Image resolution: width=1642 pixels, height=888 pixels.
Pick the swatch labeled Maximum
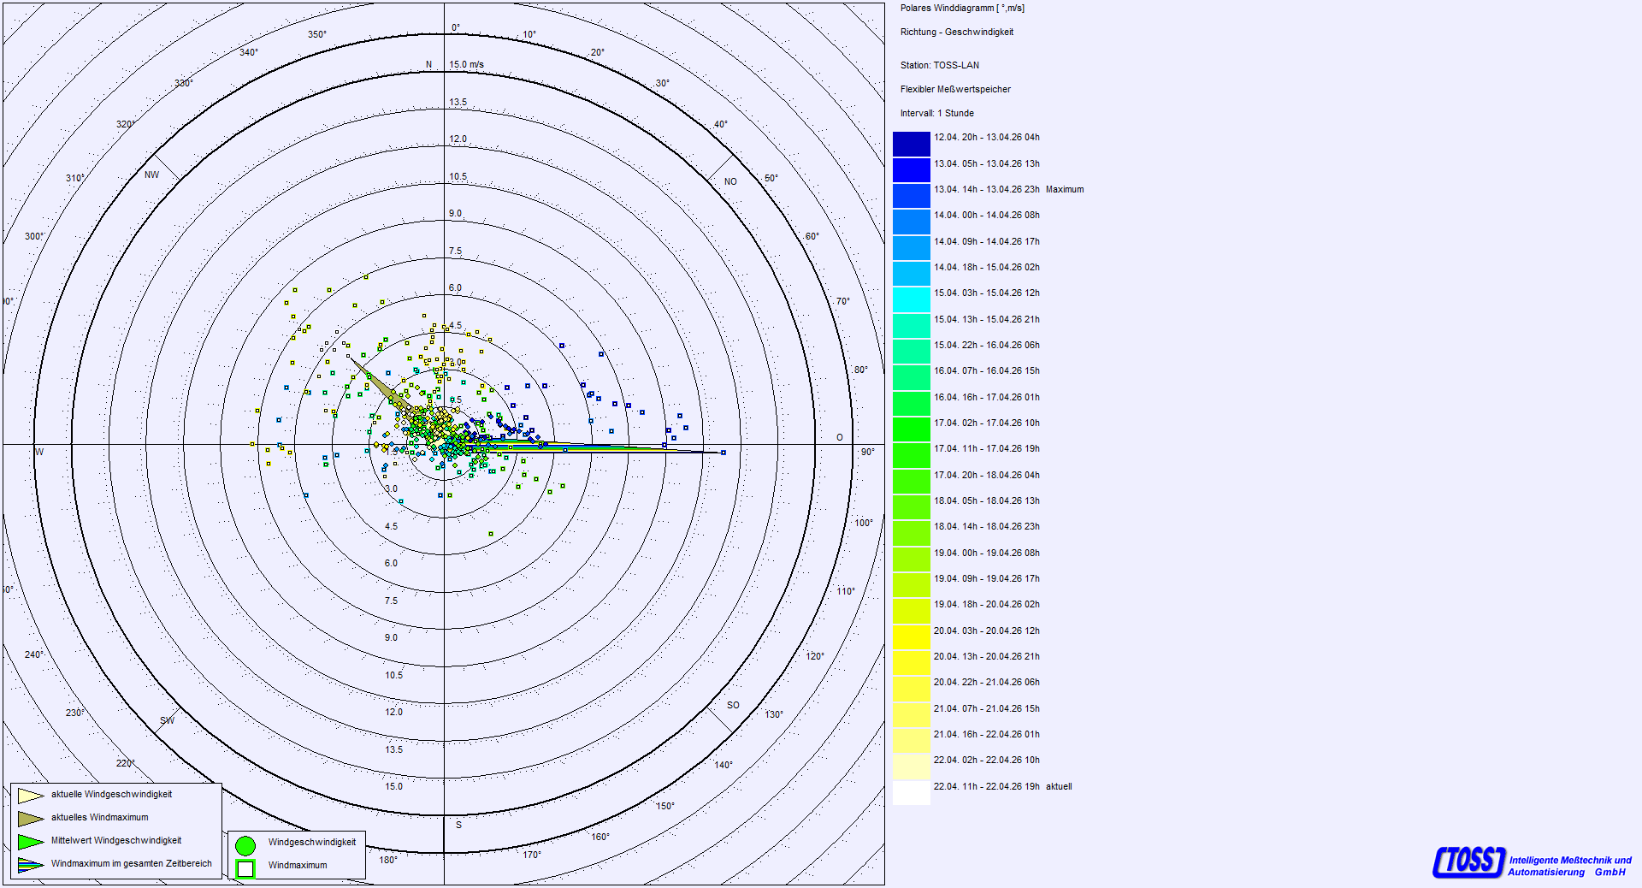(911, 196)
